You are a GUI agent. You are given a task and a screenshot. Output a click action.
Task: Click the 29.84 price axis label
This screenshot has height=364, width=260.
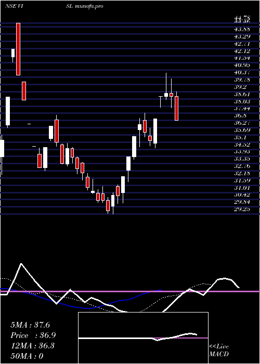click(242, 202)
